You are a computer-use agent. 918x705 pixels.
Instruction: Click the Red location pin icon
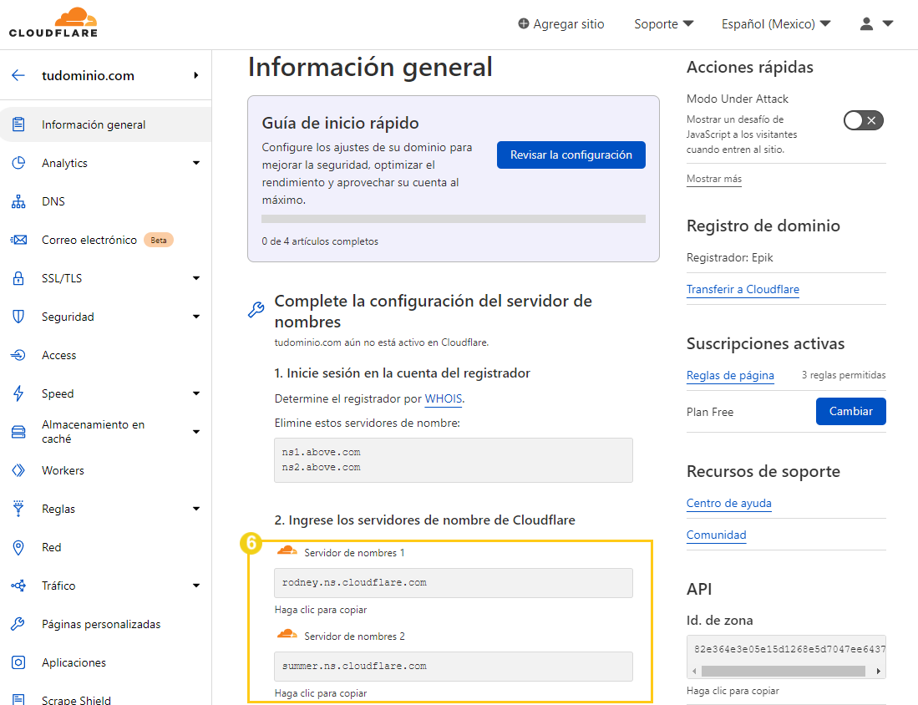click(x=18, y=547)
